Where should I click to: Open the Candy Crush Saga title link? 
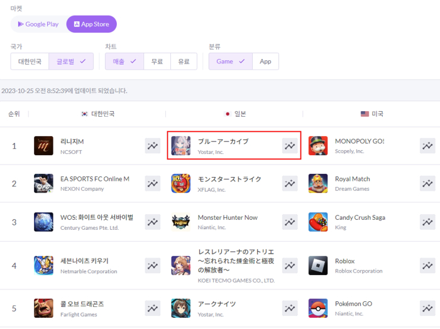coord(360,217)
